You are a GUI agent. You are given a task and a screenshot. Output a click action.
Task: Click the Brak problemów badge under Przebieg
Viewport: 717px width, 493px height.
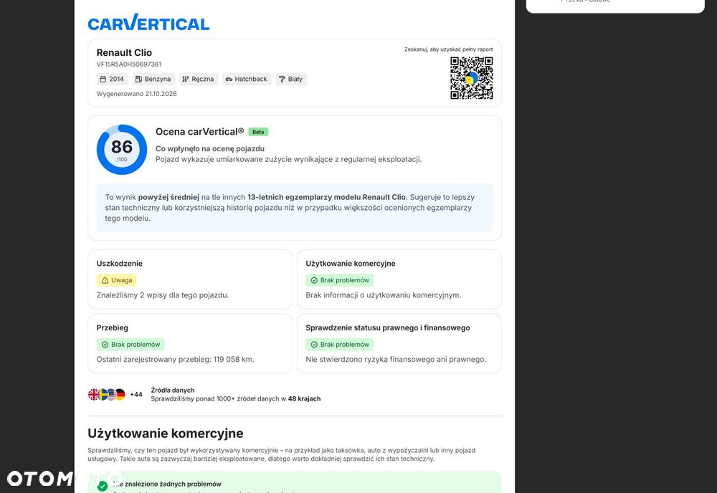tap(130, 345)
